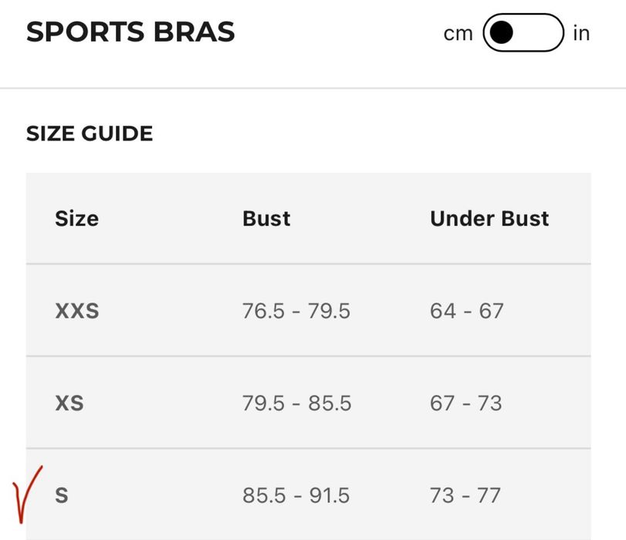The image size is (626, 540).
Task: Click the 'Under Bust' column header
Action: (x=489, y=219)
